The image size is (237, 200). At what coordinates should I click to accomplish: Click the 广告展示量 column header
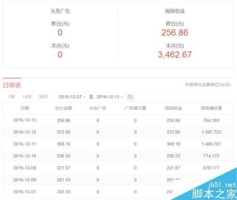pyautogui.click(x=136, y=108)
